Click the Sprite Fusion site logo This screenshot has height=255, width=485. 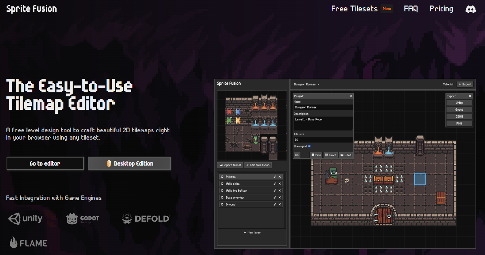(x=32, y=9)
